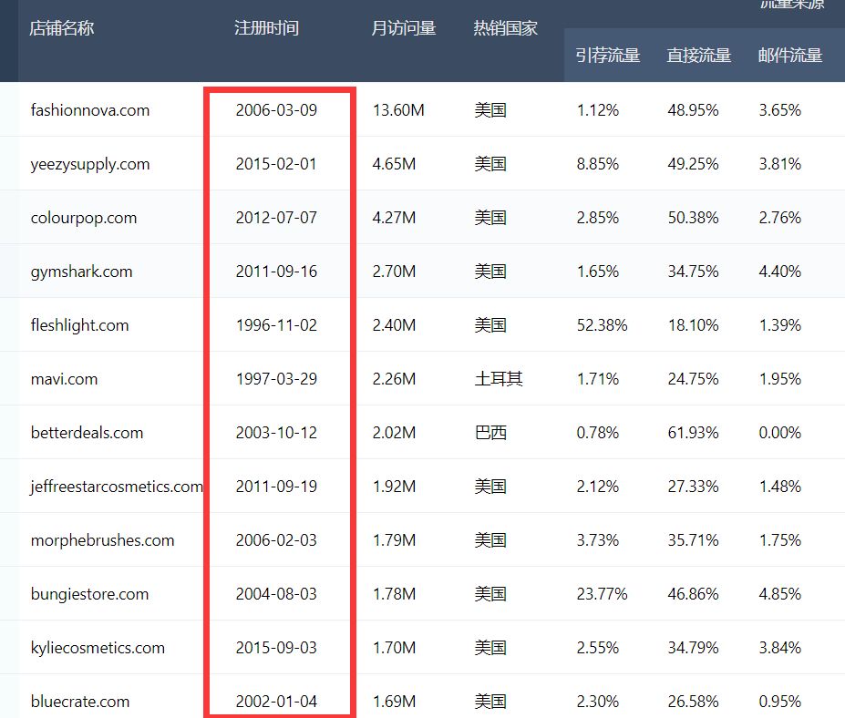Viewport: 845px width, 718px height.
Task: Click monthly visits value 13.60M
Action: pos(398,110)
